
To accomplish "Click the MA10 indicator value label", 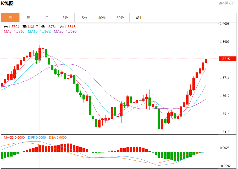I will [x=39, y=31].
